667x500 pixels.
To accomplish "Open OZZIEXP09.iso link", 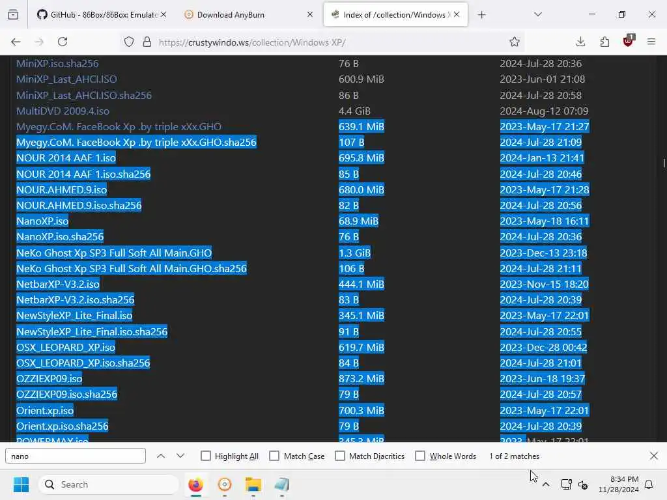I will point(50,378).
